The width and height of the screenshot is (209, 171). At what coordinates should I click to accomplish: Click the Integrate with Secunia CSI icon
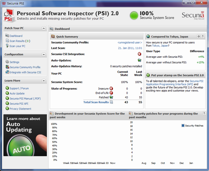7,72
